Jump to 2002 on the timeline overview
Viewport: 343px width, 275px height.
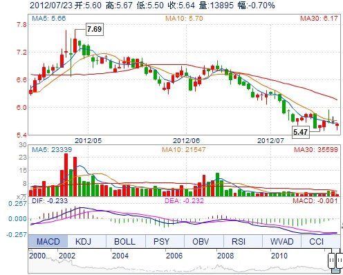pos(67,256)
